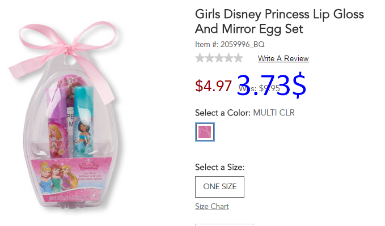
Task: Click the blue 3.73$ handwritten price
Action: (x=272, y=85)
